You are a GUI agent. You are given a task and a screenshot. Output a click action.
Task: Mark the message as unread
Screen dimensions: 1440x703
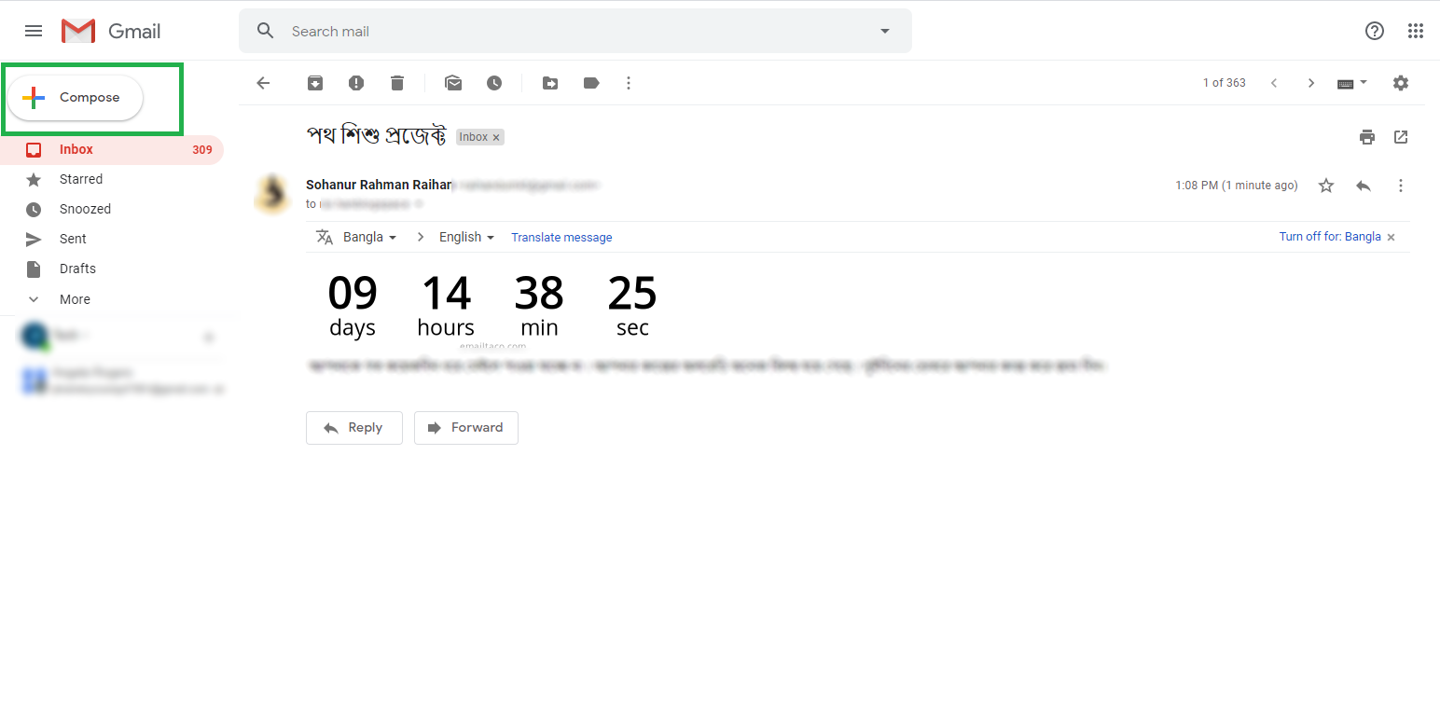[x=453, y=83]
